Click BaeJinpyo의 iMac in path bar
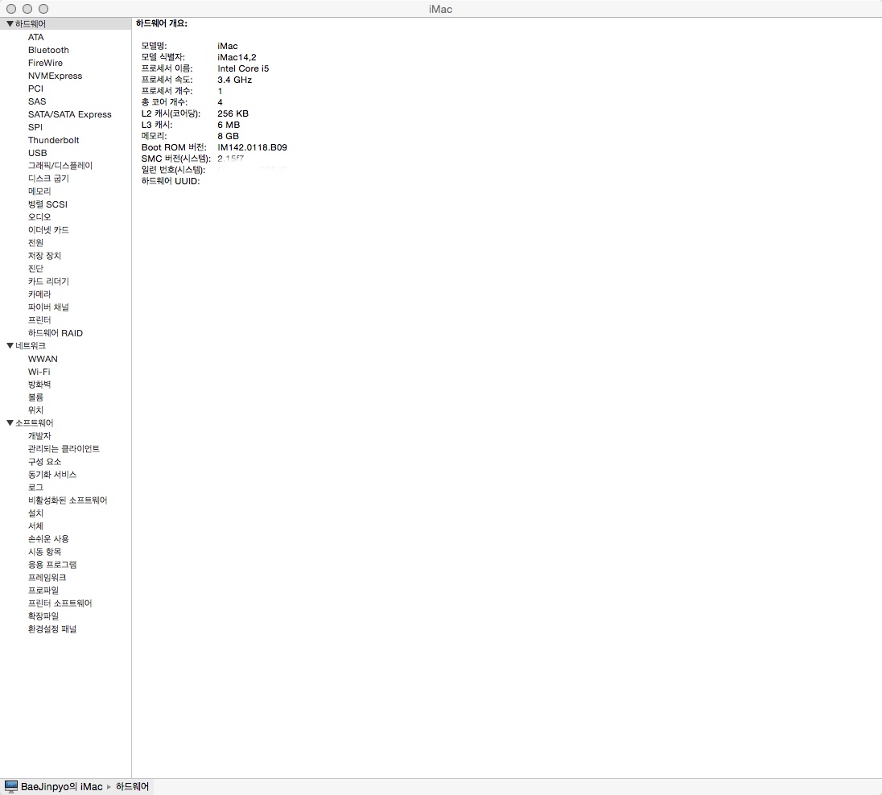 pyautogui.click(x=62, y=786)
